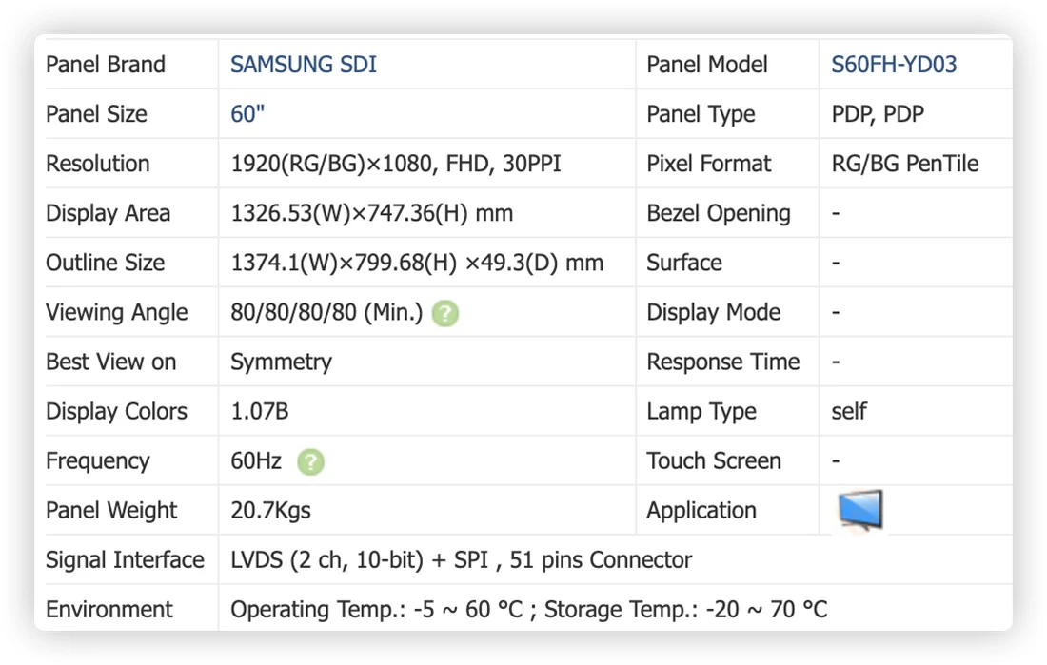1047x665 pixels.
Task: Select the Environment label
Action: pos(109,610)
